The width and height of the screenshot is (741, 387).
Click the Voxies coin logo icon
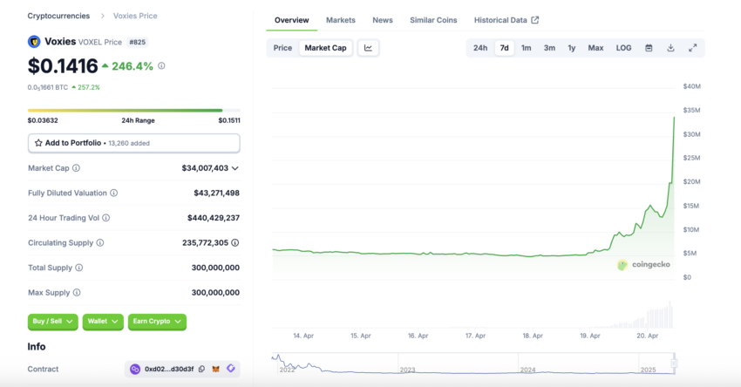coord(34,42)
